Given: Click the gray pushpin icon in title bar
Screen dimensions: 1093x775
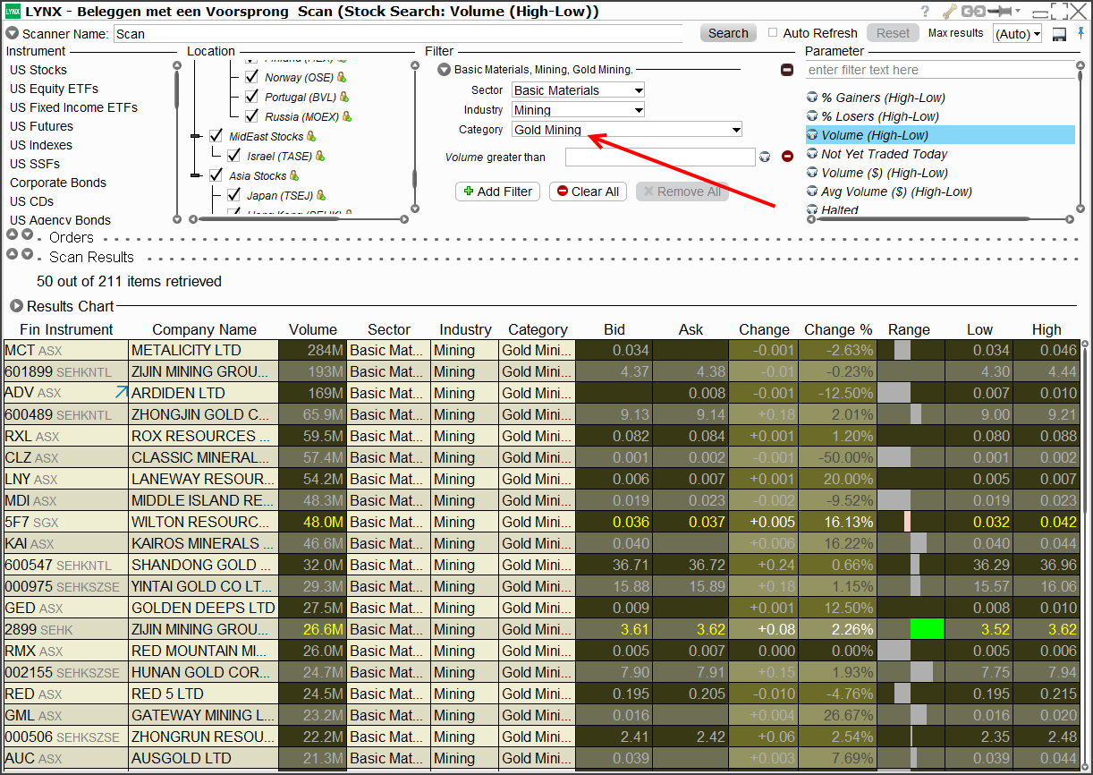Looking at the screenshot, I should coord(1000,12).
